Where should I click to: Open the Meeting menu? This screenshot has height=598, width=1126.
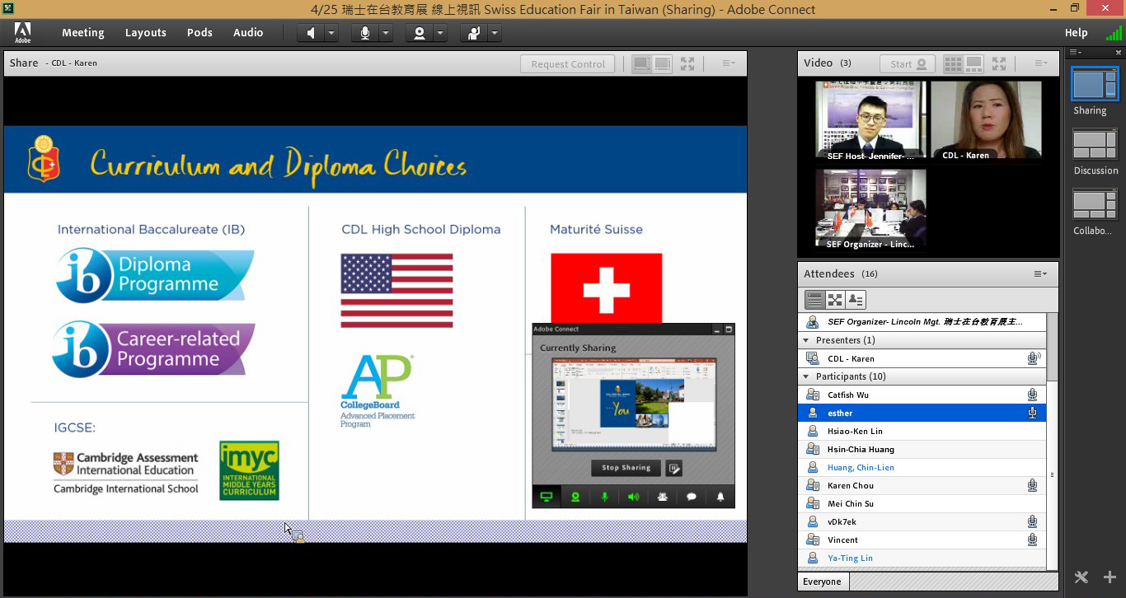[83, 33]
